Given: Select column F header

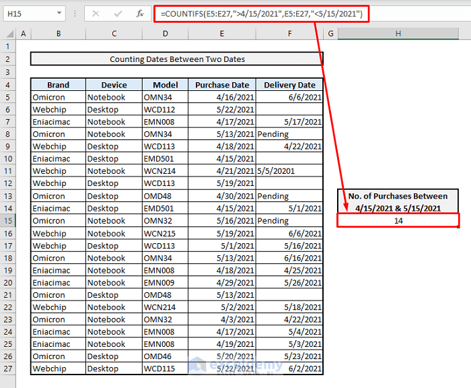Looking at the screenshot, I should pyautogui.click(x=289, y=34).
